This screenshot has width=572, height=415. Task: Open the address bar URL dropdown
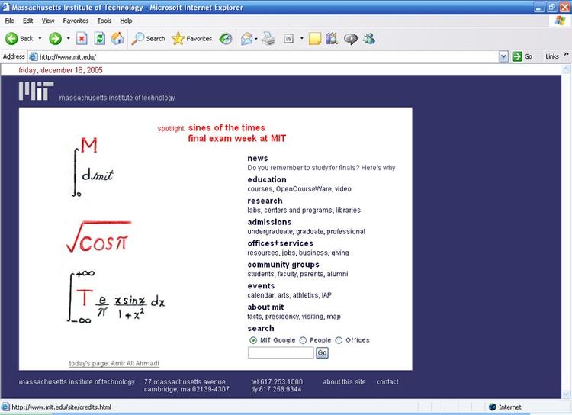tap(503, 56)
